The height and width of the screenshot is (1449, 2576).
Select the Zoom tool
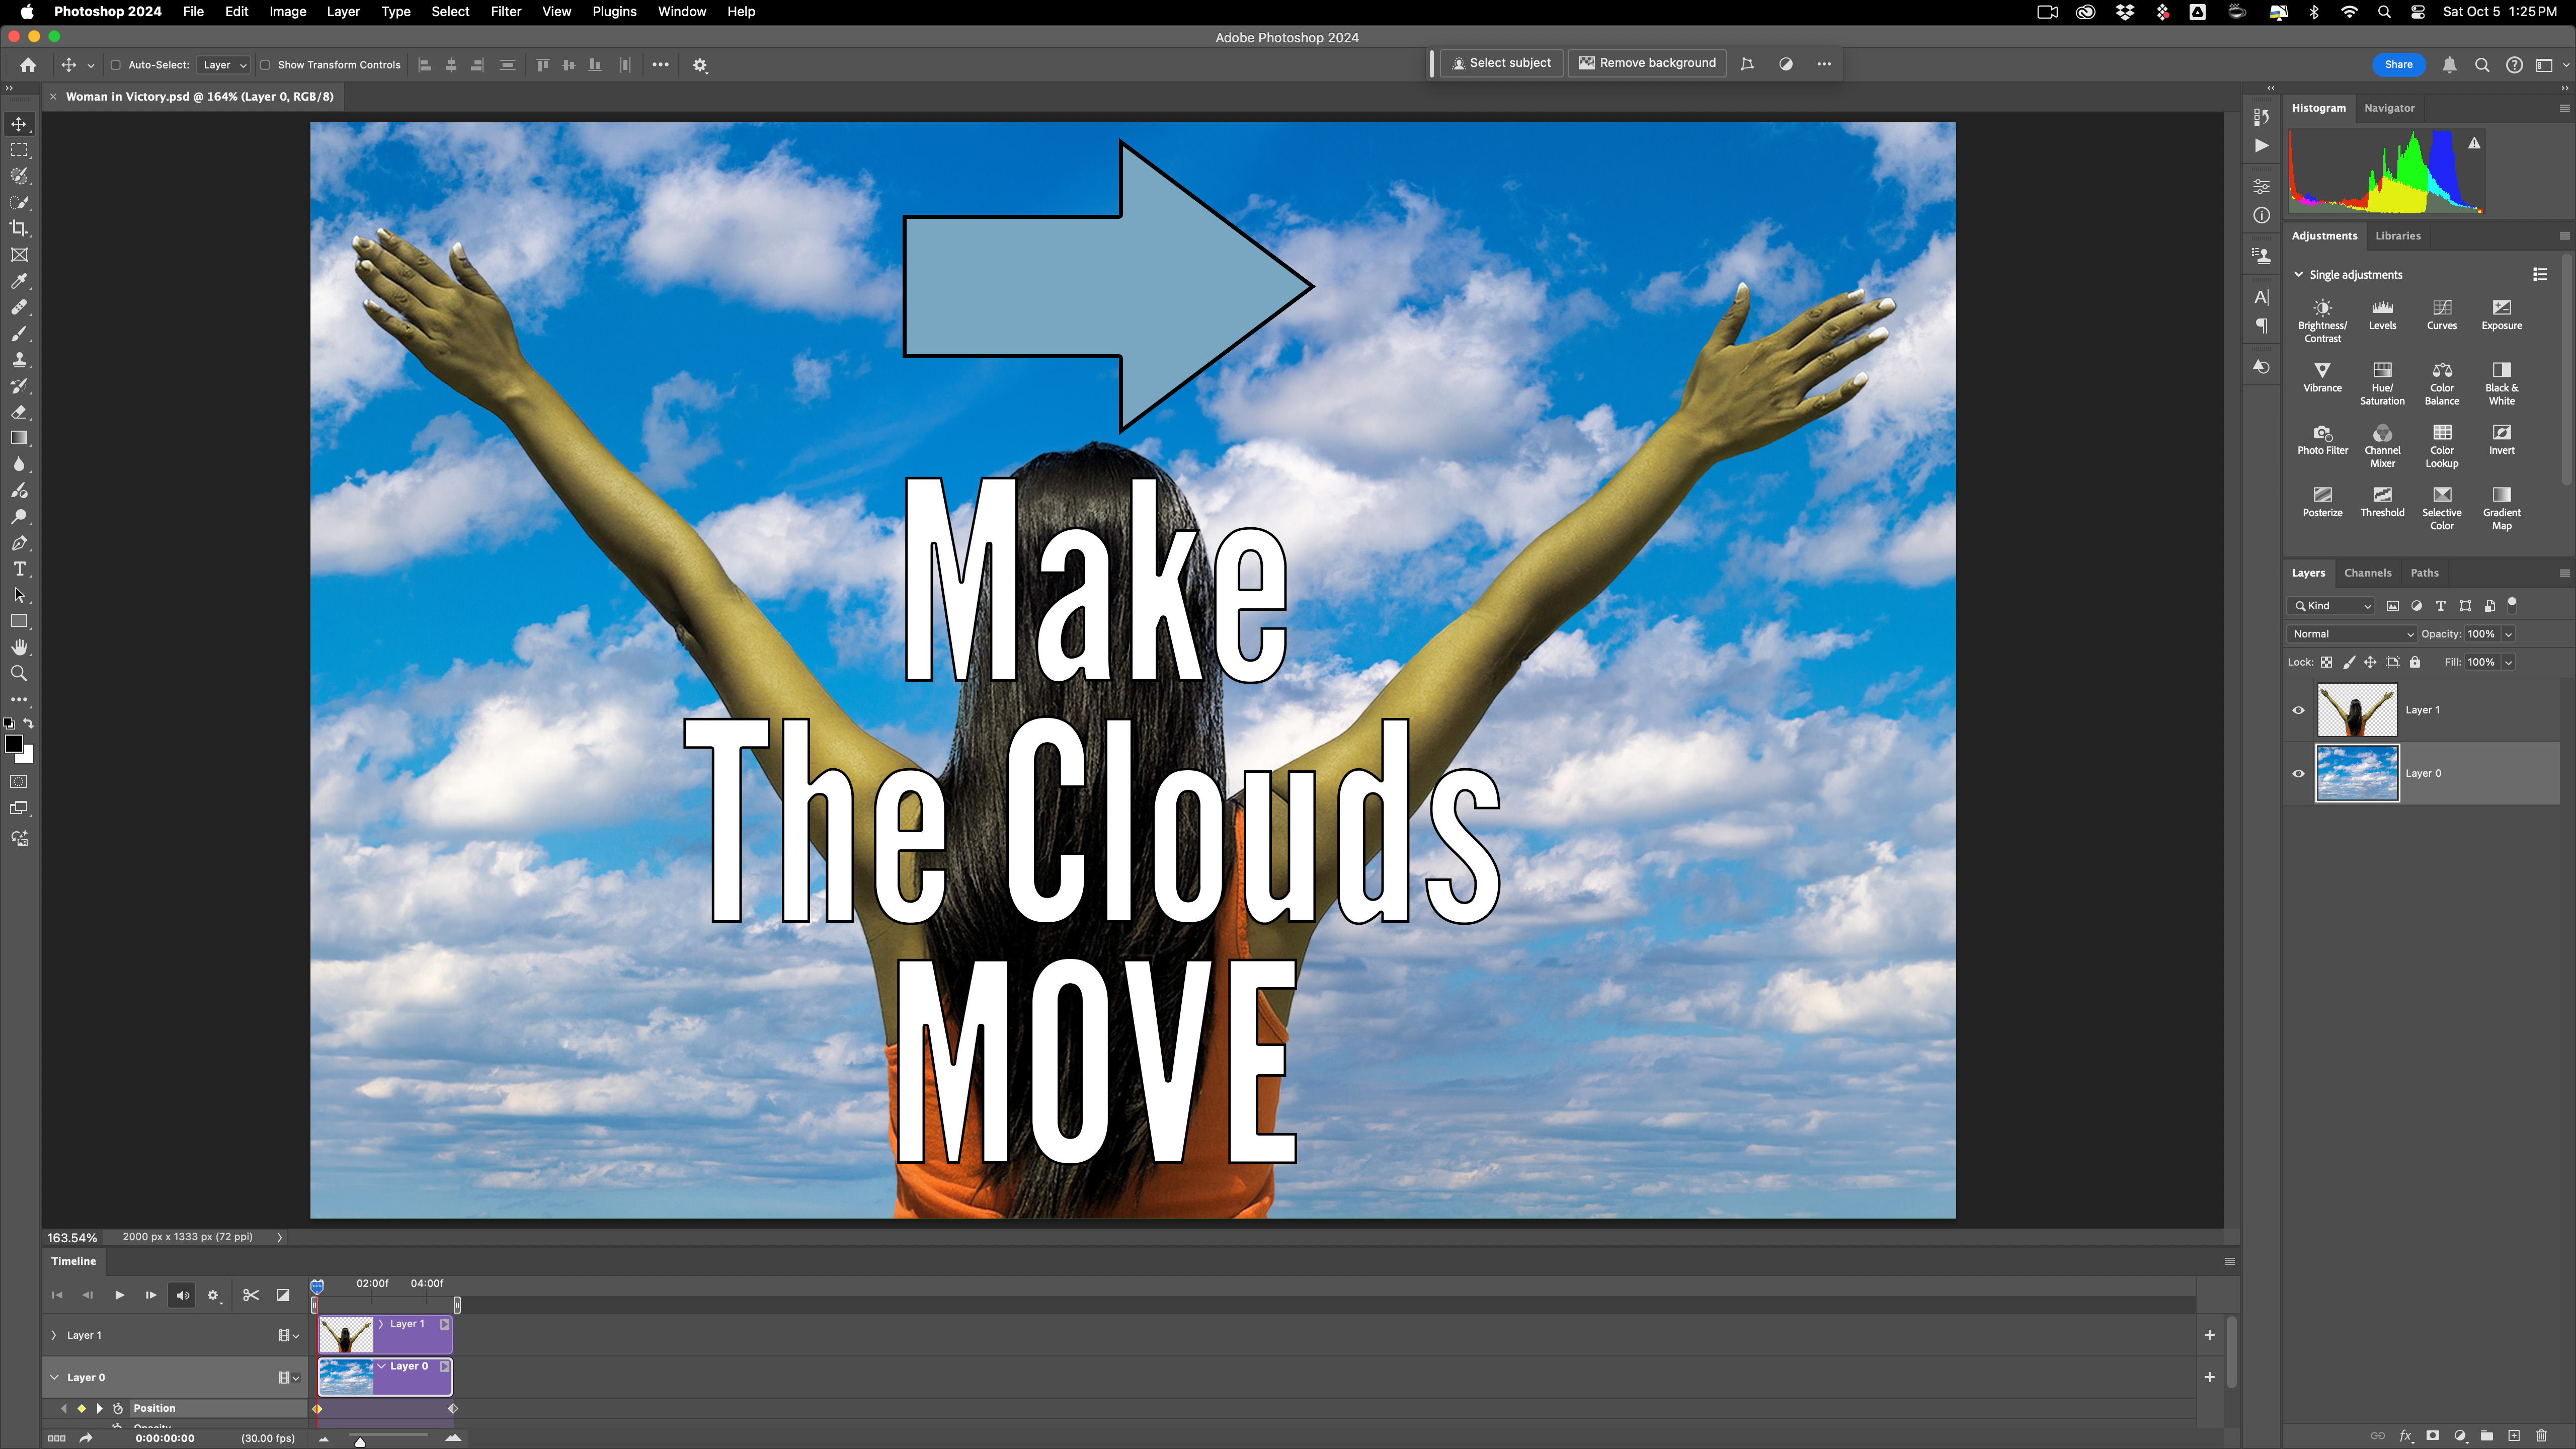pyautogui.click(x=19, y=673)
